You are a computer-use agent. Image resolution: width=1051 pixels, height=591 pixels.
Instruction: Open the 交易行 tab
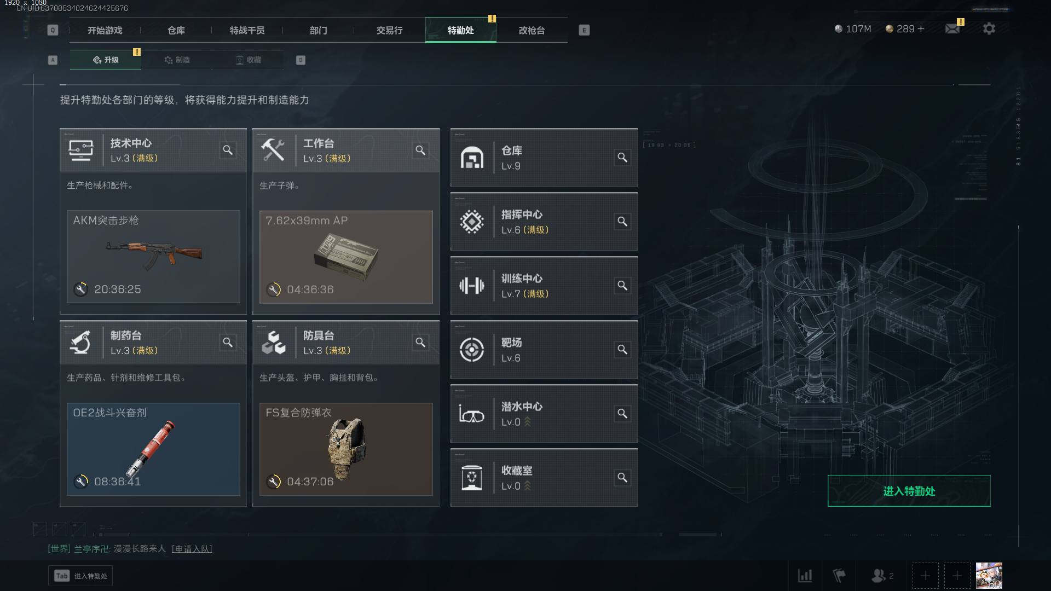pos(389,30)
